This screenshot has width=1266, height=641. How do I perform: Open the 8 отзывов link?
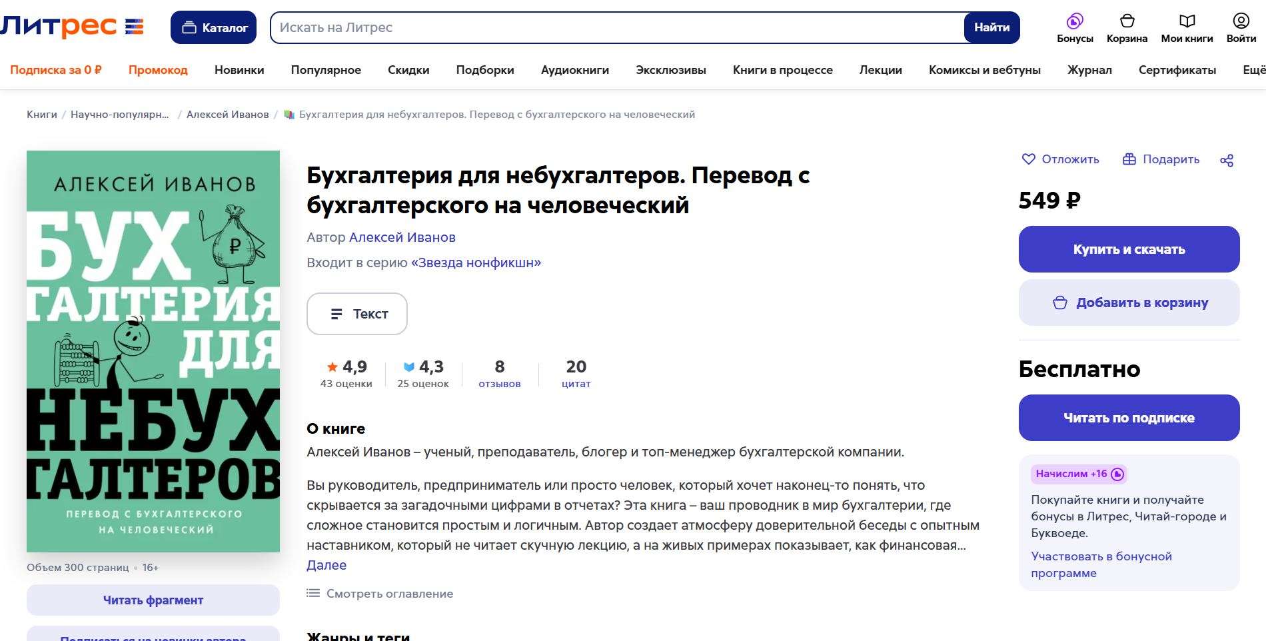pyautogui.click(x=500, y=374)
